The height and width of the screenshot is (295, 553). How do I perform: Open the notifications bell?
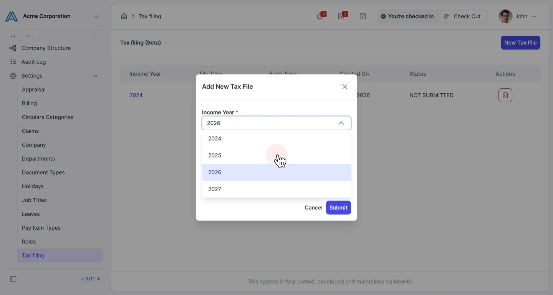click(320, 16)
